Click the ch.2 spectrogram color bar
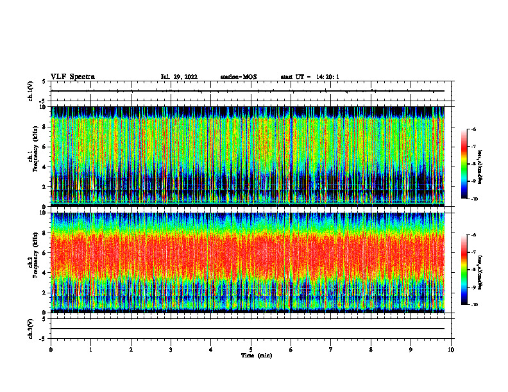The width and height of the screenshot is (508, 392). (x=464, y=270)
